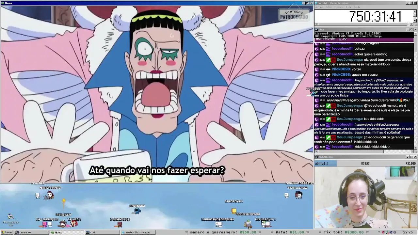Open the Editar menu in Notepad
418x235 pixels.
coord(329,7)
